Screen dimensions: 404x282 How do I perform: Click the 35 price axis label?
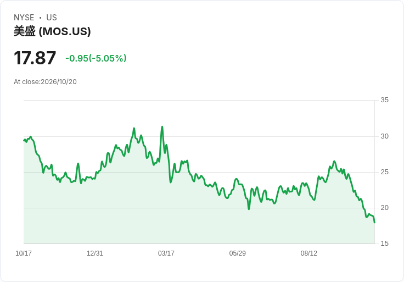click(384, 100)
